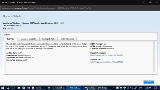
Task: Click the Update Details heading
Action: coord(12,16)
